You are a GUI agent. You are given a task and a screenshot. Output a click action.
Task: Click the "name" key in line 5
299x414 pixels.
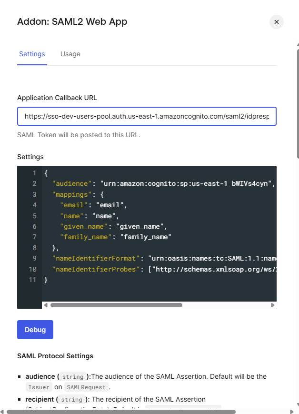(x=71, y=216)
